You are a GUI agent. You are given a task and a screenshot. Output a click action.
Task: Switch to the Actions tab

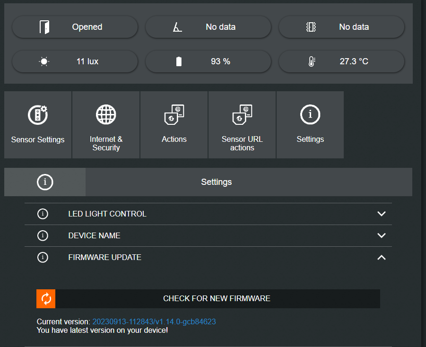pyautogui.click(x=174, y=125)
